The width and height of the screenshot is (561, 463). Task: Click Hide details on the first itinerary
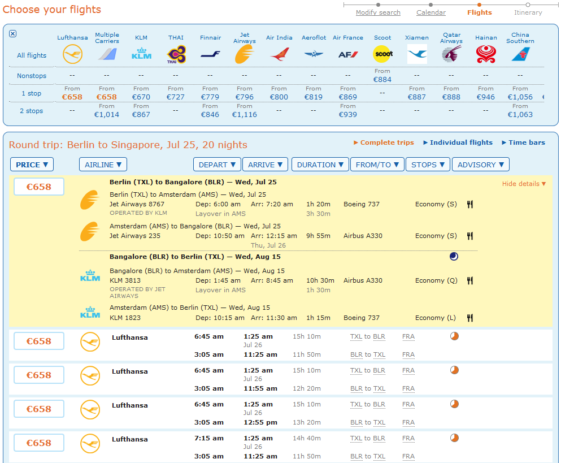point(523,184)
